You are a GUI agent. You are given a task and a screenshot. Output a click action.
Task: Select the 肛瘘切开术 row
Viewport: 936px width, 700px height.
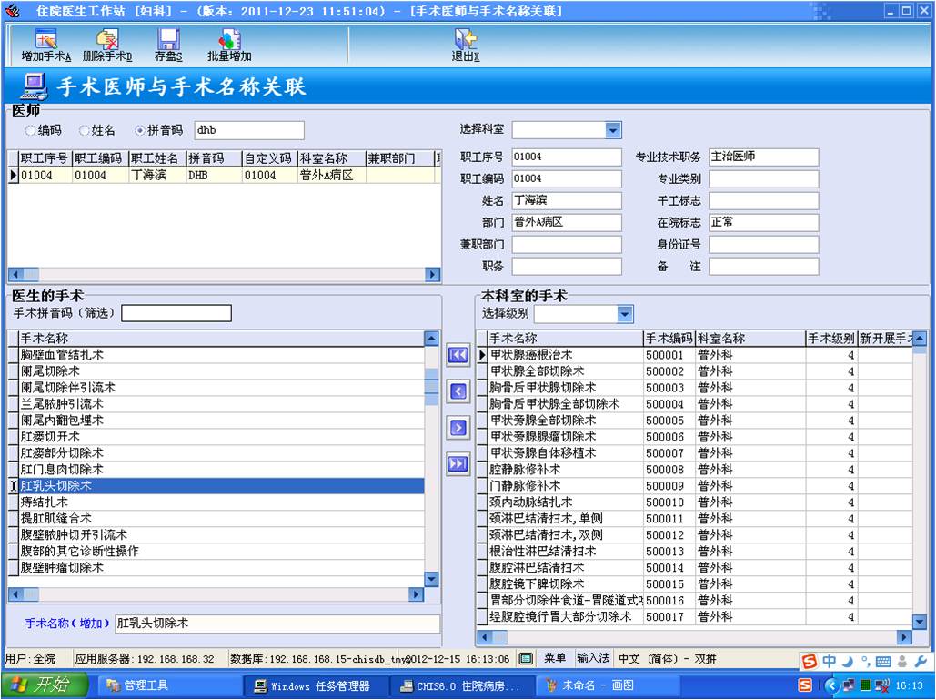click(x=221, y=437)
